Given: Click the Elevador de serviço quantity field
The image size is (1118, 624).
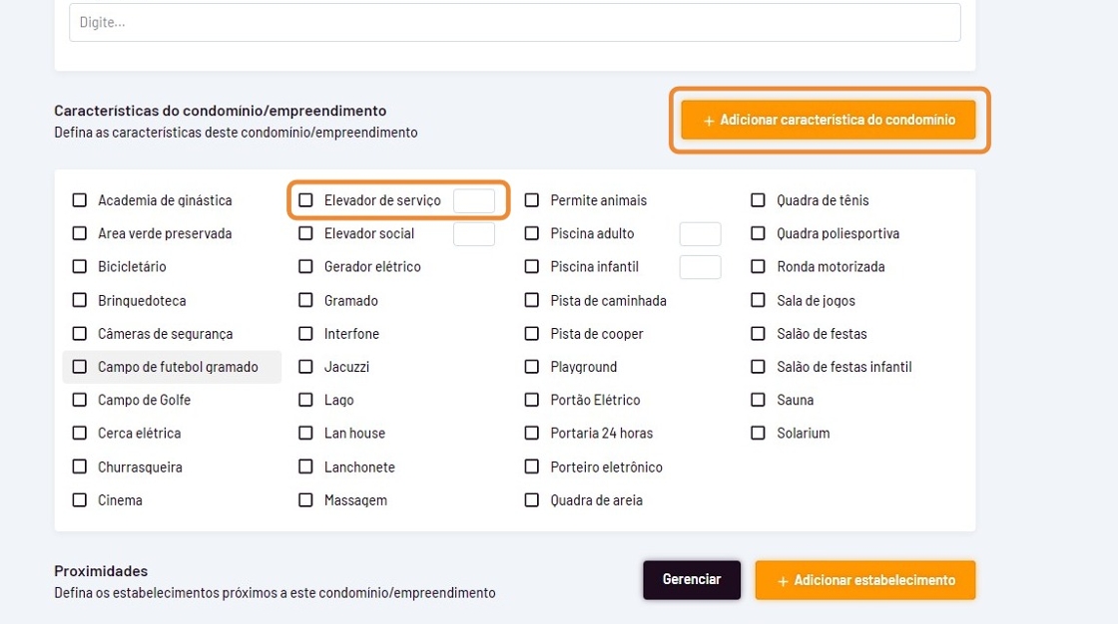Looking at the screenshot, I should [x=474, y=200].
